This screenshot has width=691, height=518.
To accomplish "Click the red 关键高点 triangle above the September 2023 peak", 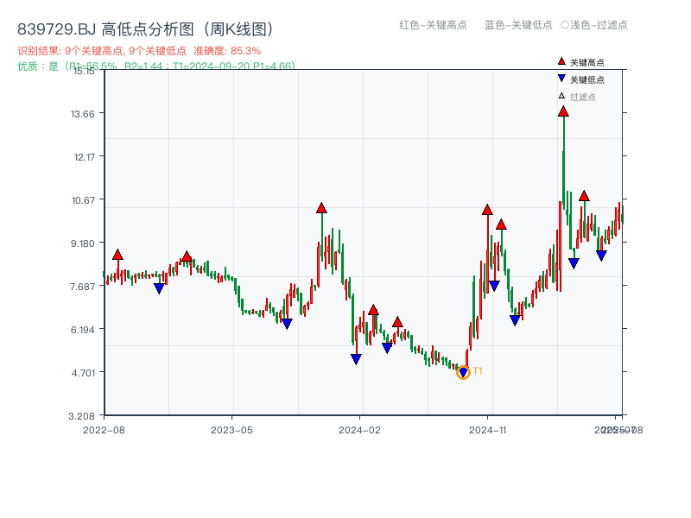I will click(323, 207).
